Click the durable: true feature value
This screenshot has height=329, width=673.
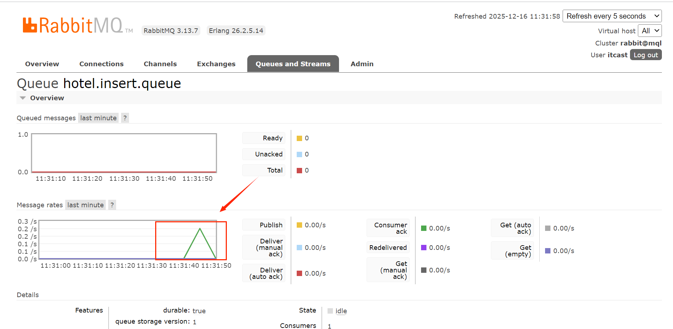click(199, 311)
